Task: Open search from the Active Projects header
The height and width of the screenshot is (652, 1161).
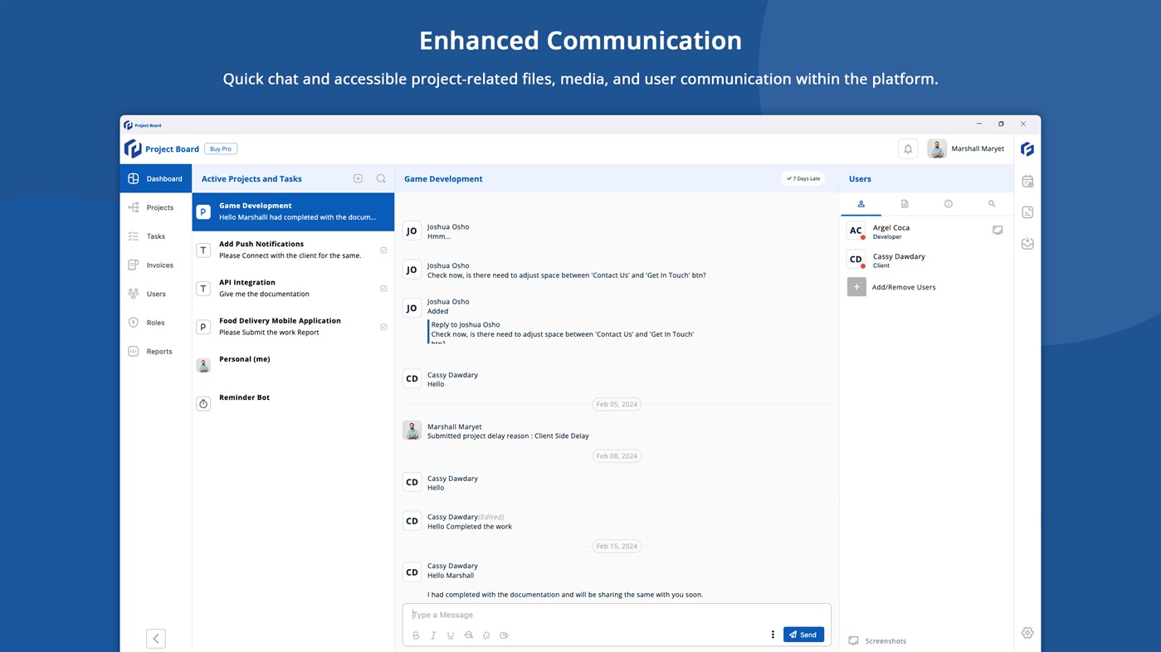Action: [380, 178]
